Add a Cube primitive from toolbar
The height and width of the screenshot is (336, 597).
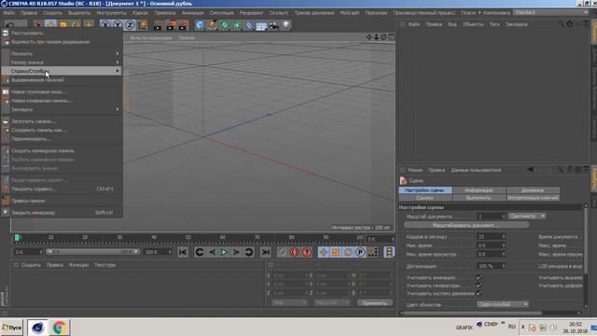coord(200,25)
